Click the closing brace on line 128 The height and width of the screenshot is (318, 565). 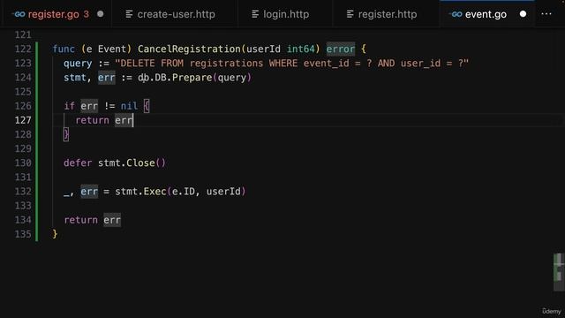66,134
